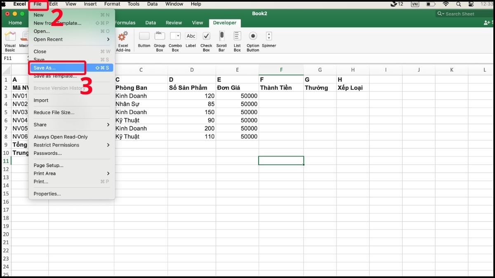Insert an Option Button control

tap(253, 36)
